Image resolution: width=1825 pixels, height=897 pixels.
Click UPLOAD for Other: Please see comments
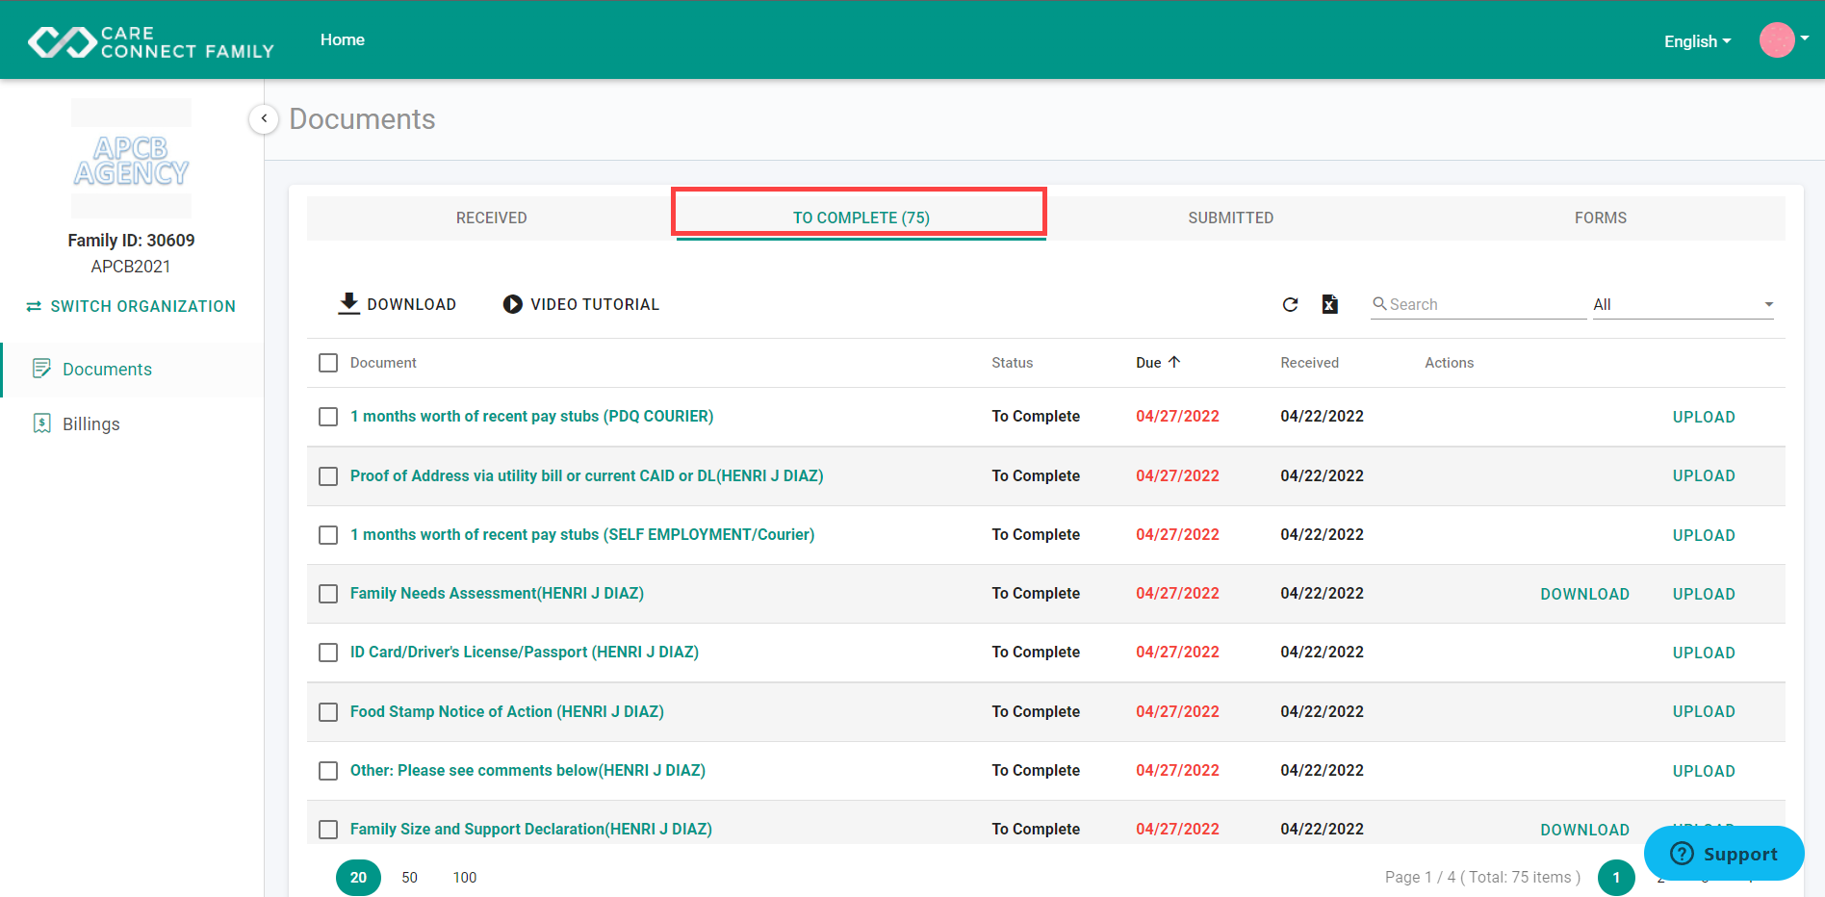tap(1704, 771)
